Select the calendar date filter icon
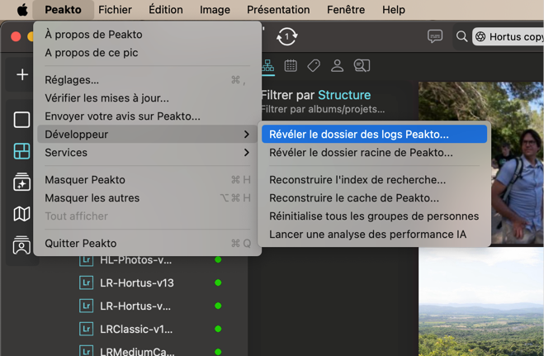The height and width of the screenshot is (356, 544). [291, 65]
